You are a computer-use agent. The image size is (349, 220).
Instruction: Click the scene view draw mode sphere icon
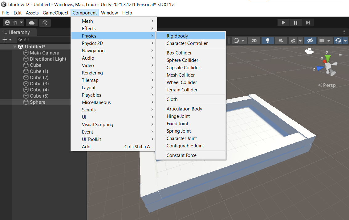[x=236, y=41]
